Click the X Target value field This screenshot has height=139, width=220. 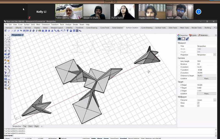pyautogui.click(x=207, y=85)
